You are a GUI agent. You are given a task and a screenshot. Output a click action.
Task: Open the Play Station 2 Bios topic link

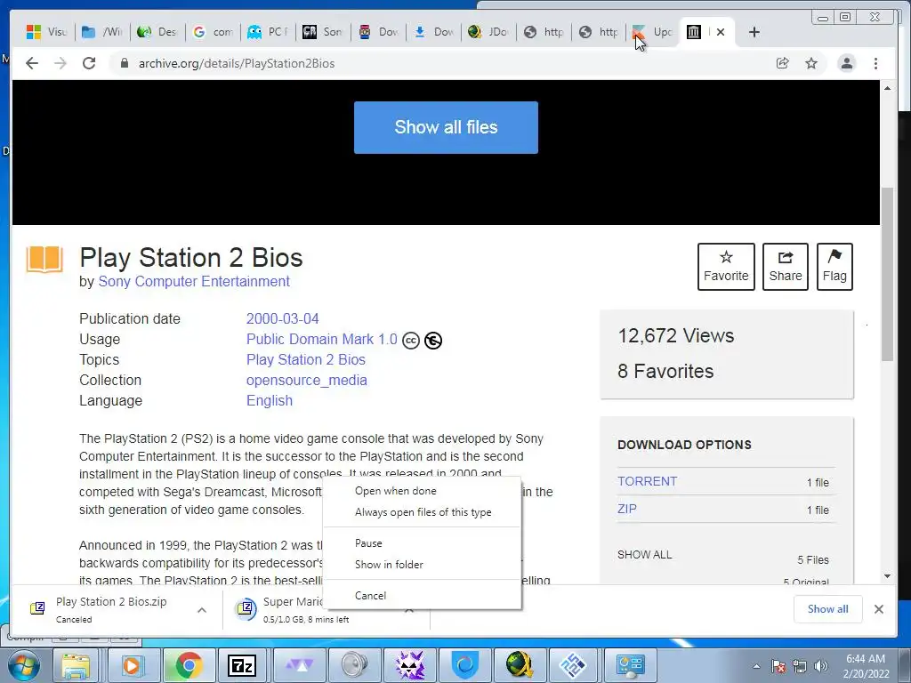306,359
